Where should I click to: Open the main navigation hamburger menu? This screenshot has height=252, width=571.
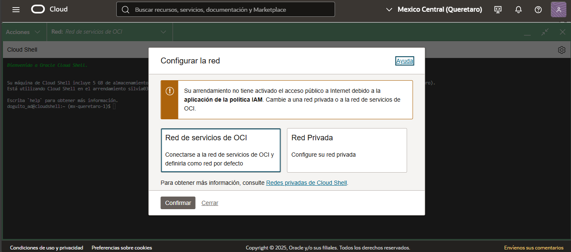[x=16, y=9]
